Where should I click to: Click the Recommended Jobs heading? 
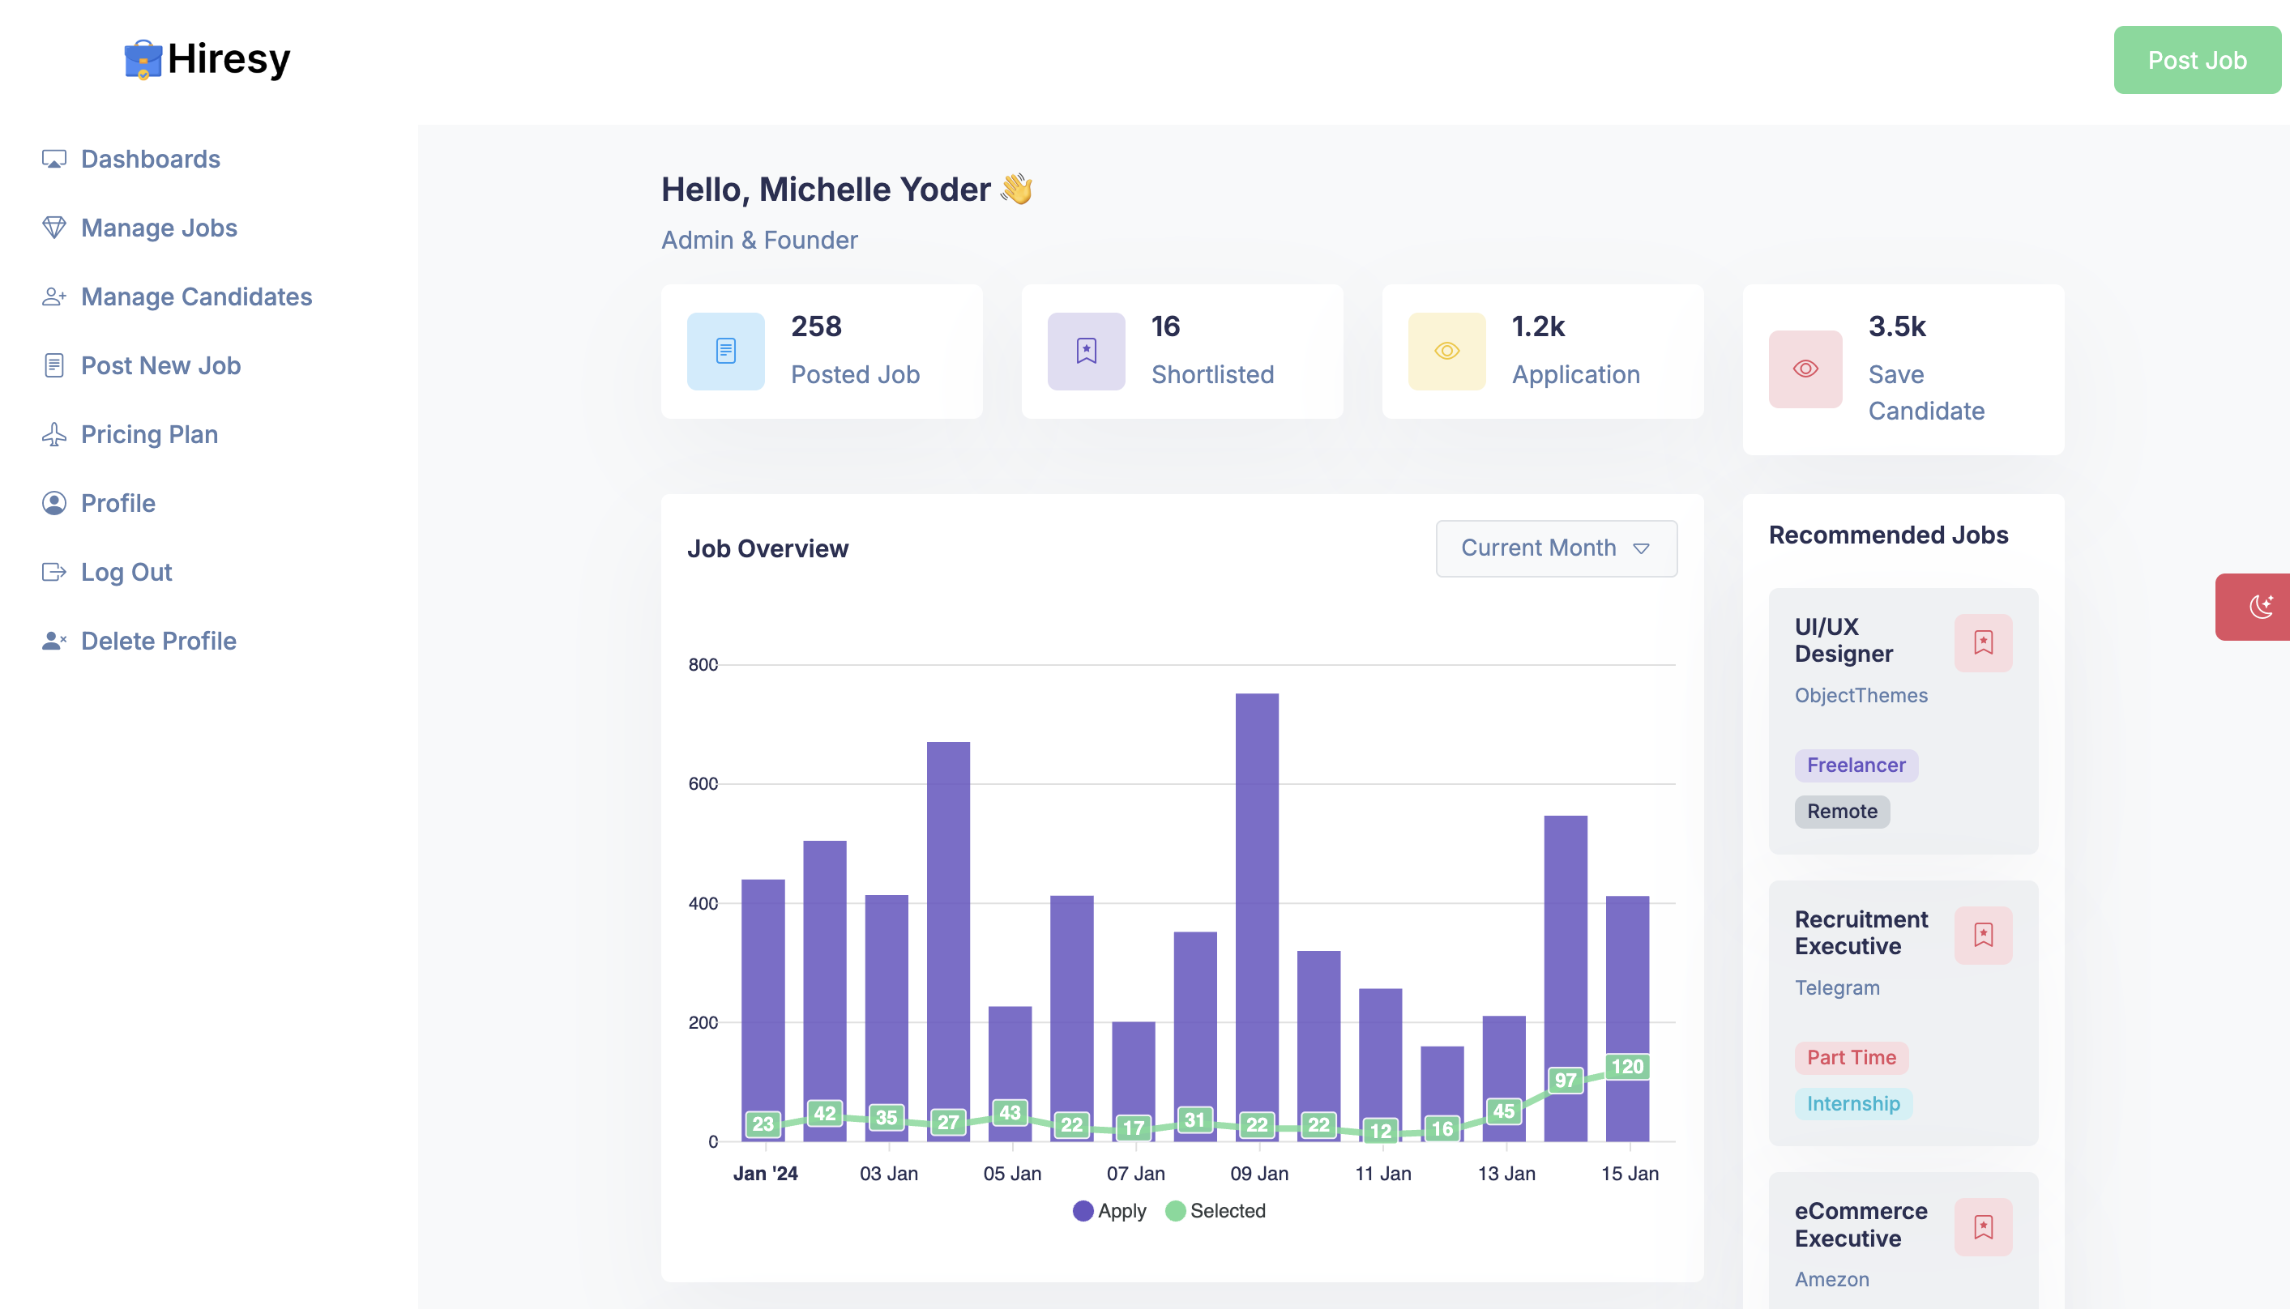point(1888,535)
